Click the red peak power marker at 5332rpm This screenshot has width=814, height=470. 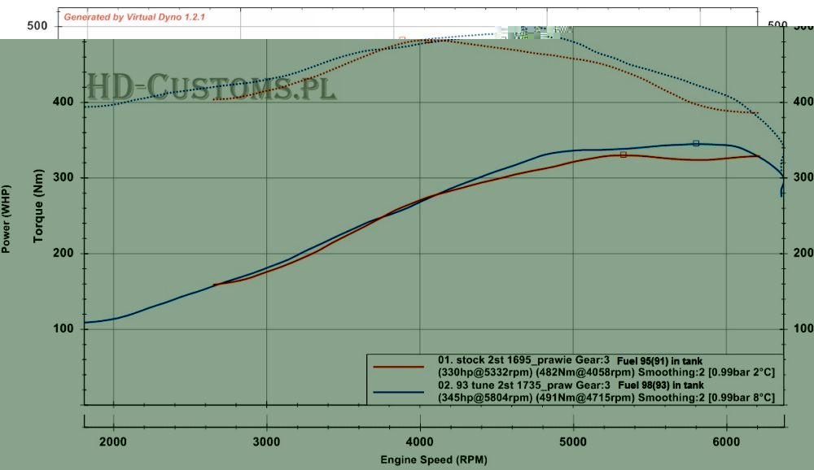click(x=624, y=154)
